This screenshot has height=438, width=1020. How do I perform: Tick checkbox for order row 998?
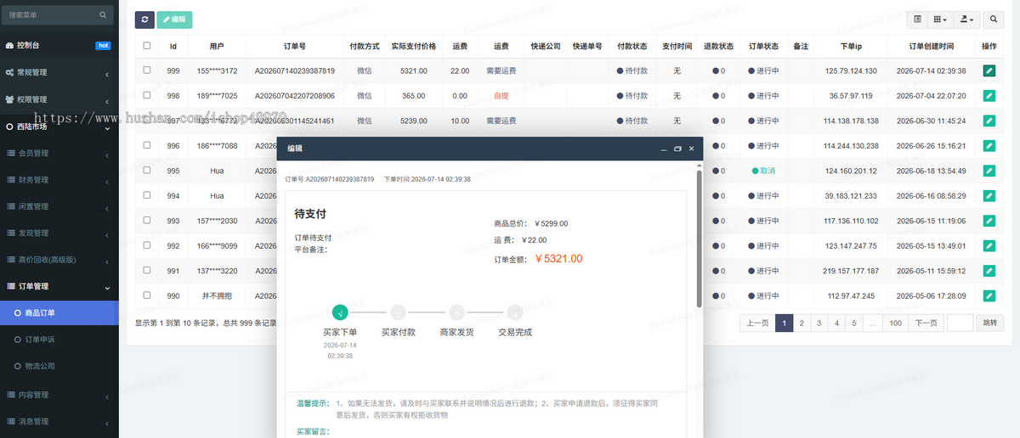click(x=147, y=95)
